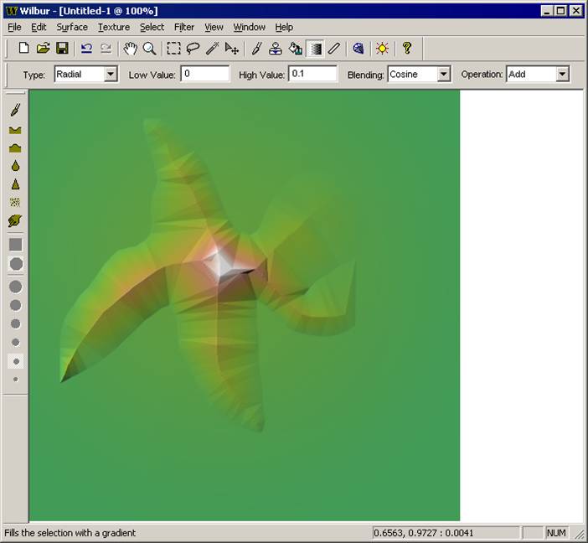Viewport: 588px width, 543px height.
Task: Select the Zoom magnifier tool
Action: [x=150, y=49]
